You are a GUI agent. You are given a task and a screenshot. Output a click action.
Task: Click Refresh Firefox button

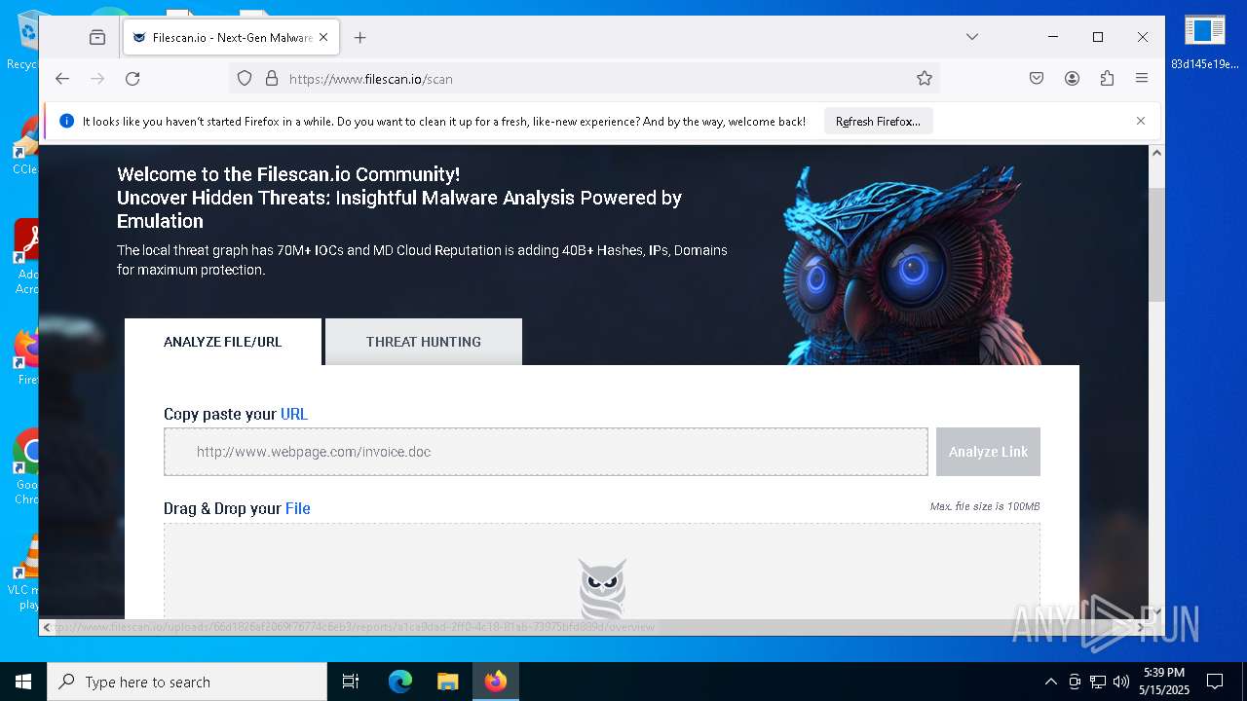click(878, 122)
